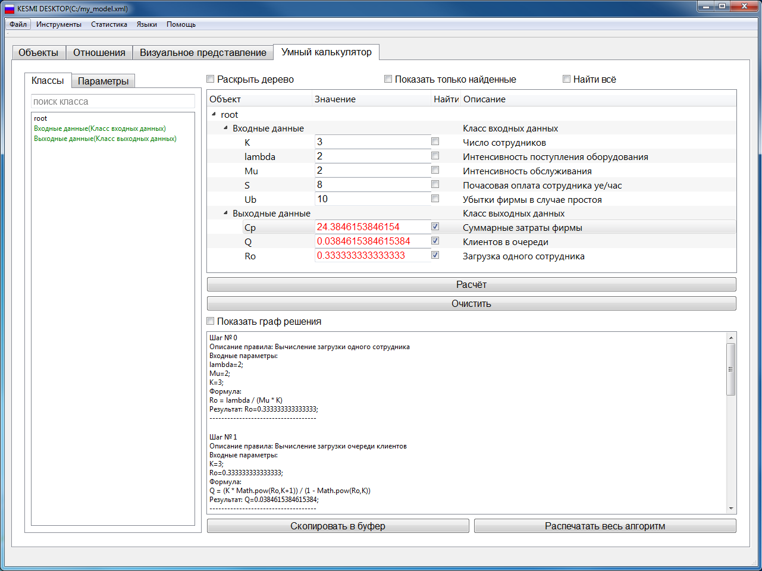
Task: Click description Убытки фирмы в случае простоя
Action: pyautogui.click(x=532, y=200)
